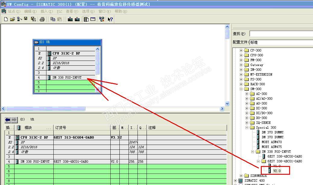Viewport: 313px width, 185px height.
Task: Expand the SIMATIC 400 catalog node
Action: pyautogui.click(x=235, y=180)
